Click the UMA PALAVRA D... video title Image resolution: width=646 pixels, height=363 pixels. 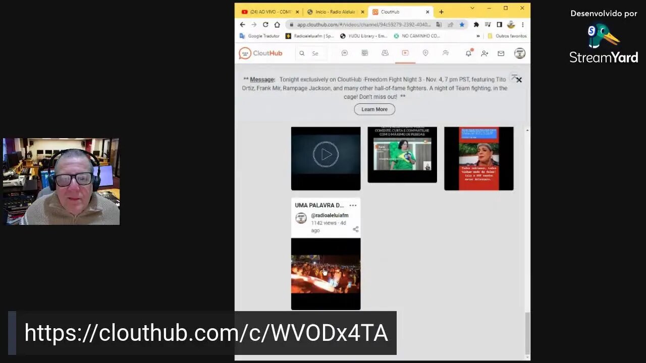(319, 205)
